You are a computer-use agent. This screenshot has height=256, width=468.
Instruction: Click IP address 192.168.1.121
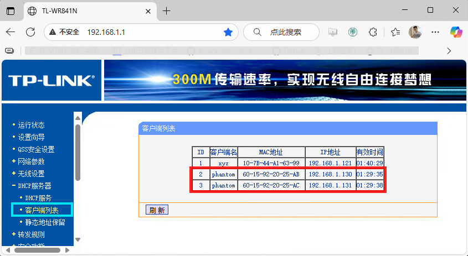click(330, 163)
